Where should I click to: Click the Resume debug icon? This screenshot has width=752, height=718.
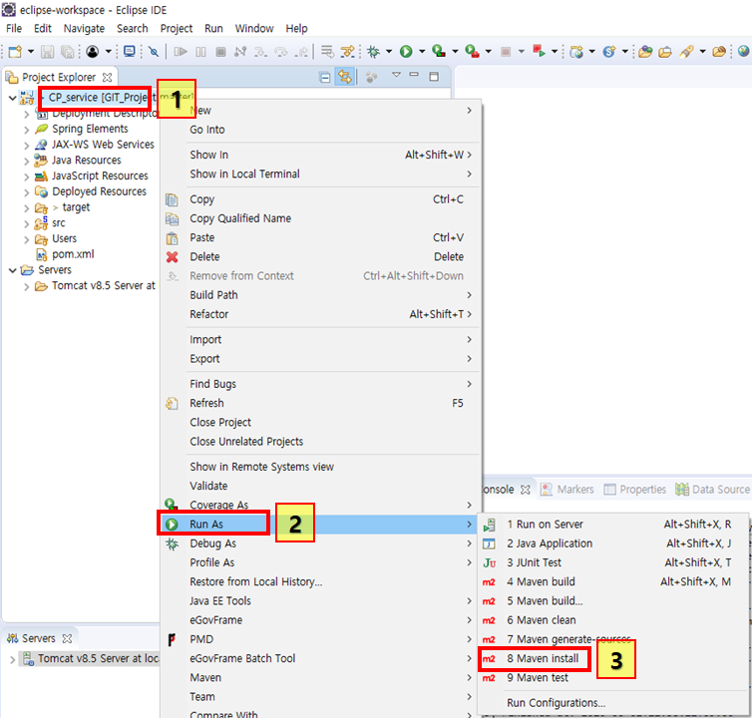(x=181, y=51)
